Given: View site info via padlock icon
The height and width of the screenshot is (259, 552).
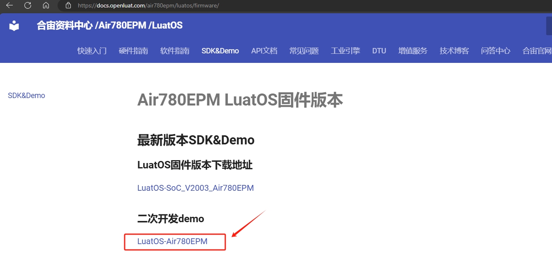Looking at the screenshot, I should [x=68, y=6].
